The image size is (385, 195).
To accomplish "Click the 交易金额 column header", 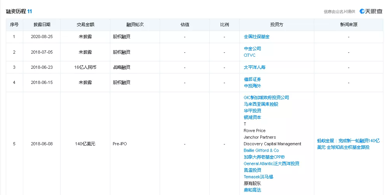I will click(85, 24).
